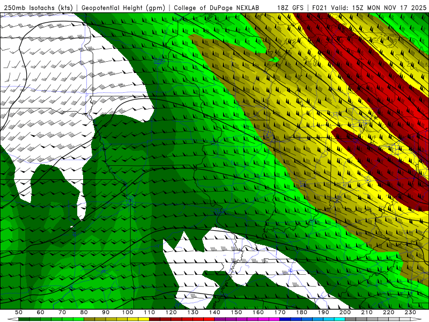
Task: Select the 'College of DuPage NEXLAB' text
Action: 217,8
